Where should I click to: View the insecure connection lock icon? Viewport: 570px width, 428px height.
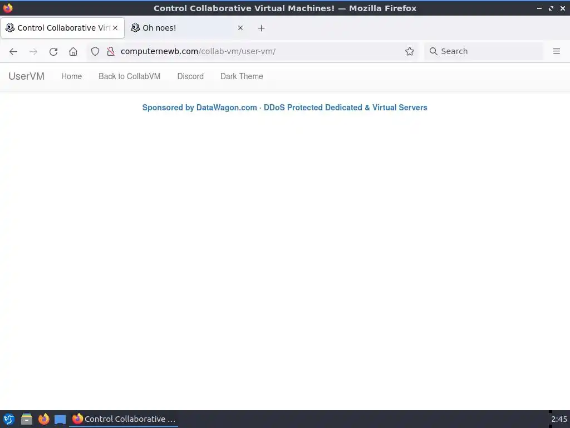pyautogui.click(x=111, y=51)
